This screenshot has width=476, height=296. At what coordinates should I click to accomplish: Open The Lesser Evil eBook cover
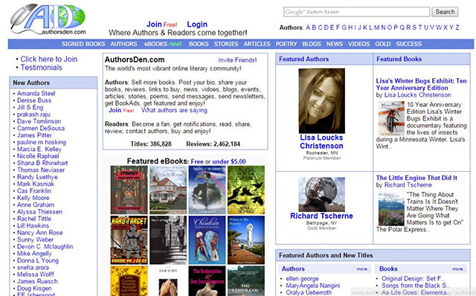[246, 281]
